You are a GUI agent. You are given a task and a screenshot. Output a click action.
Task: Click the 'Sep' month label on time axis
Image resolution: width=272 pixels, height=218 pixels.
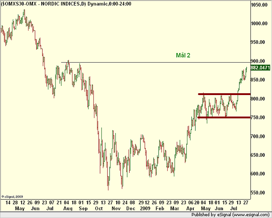(83, 208)
